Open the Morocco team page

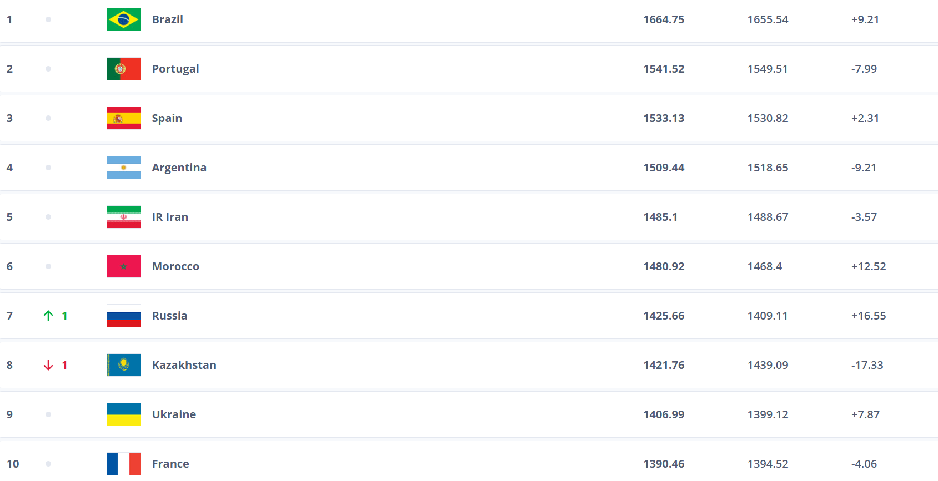pyautogui.click(x=175, y=266)
